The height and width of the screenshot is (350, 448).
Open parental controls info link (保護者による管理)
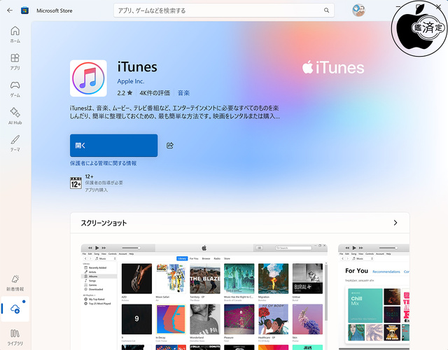pos(103,163)
